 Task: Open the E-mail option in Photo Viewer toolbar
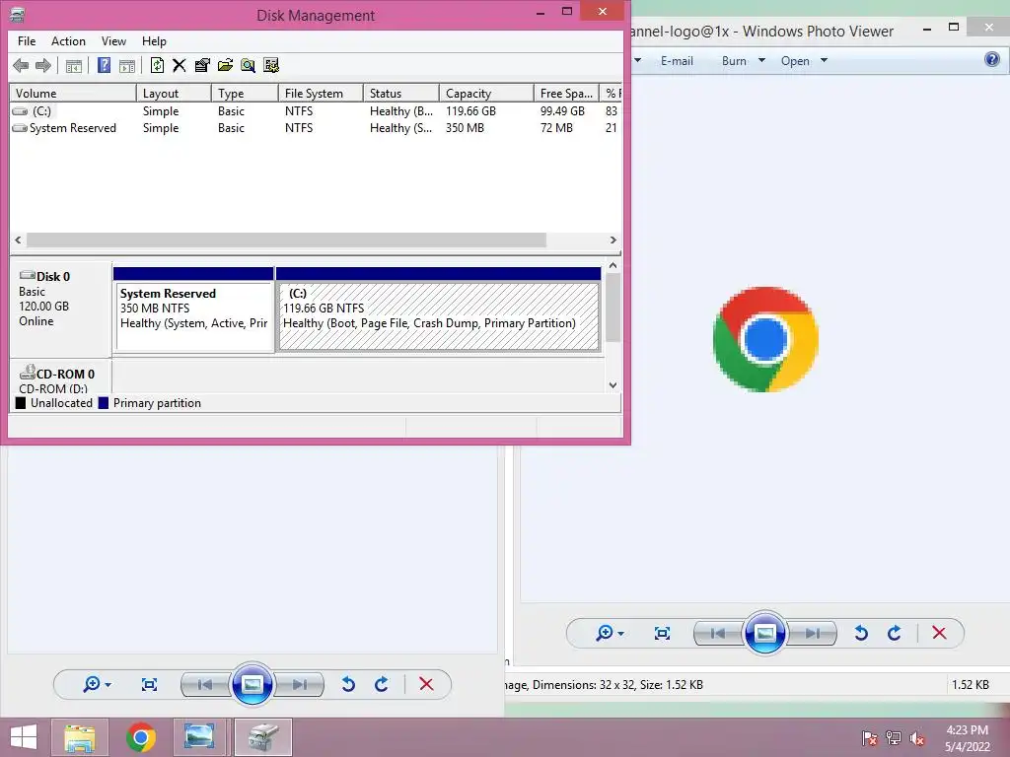(x=677, y=61)
